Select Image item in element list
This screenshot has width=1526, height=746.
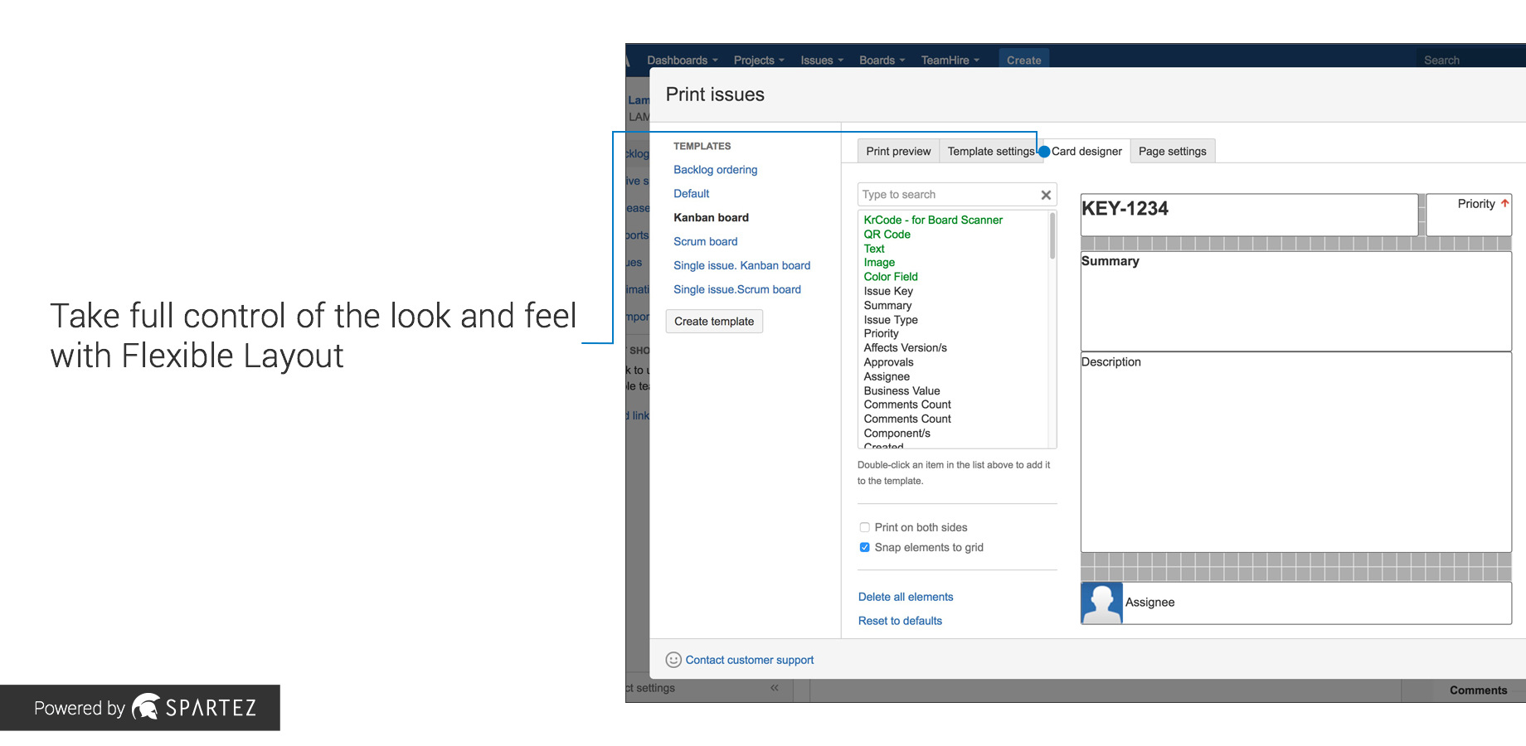click(879, 263)
